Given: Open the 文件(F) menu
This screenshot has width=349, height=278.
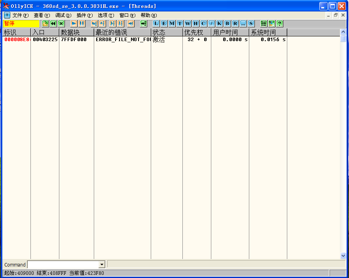Looking at the screenshot, I should click(x=21, y=15).
